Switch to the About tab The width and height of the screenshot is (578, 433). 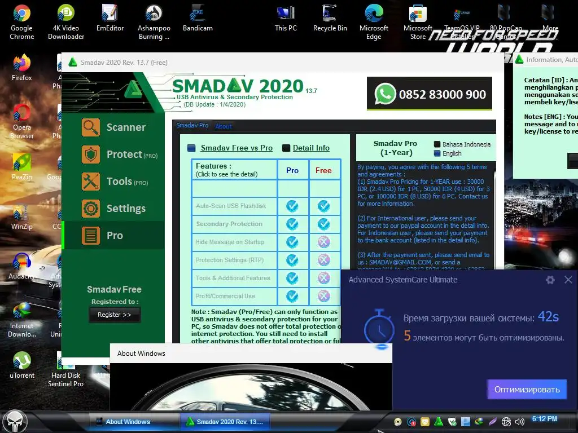[224, 126]
